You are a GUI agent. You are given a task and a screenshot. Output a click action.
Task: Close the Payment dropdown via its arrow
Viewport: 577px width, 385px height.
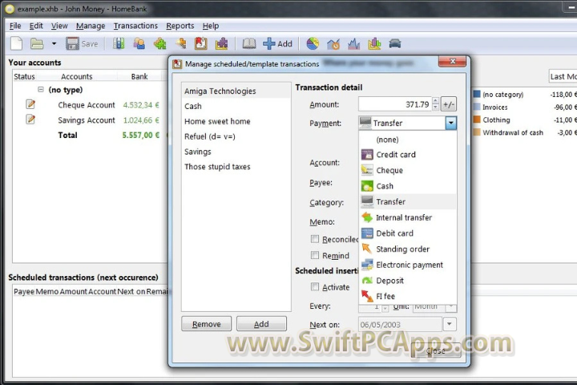click(450, 123)
